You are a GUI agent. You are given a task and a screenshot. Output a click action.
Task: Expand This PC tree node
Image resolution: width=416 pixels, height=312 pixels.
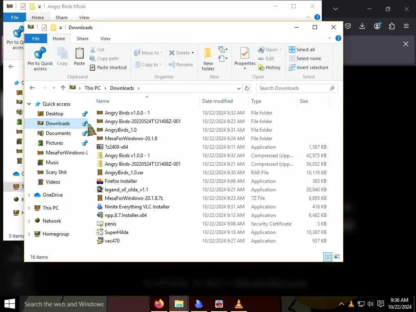coord(29,208)
